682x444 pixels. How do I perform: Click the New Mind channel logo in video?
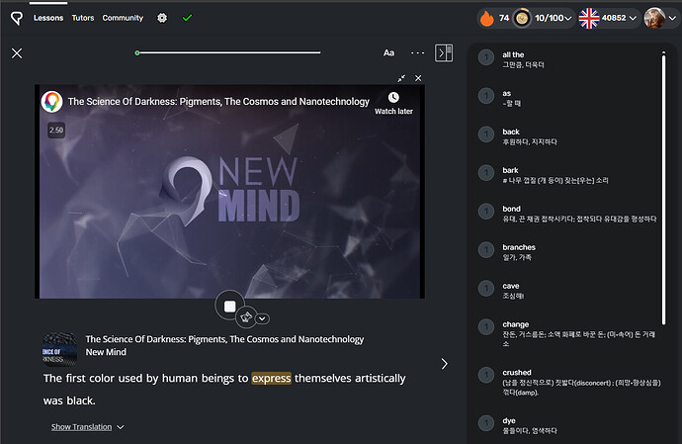(51, 102)
